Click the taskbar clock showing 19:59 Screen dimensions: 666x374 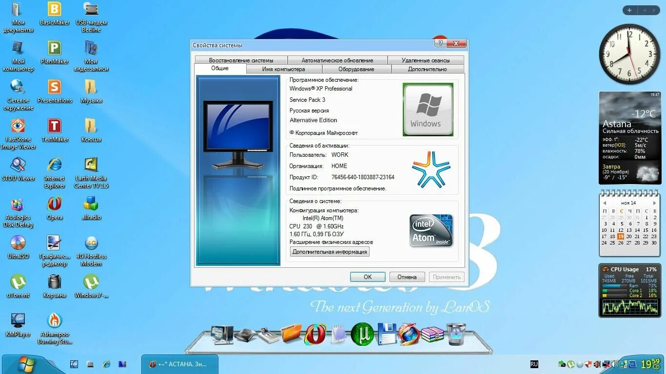coord(651,364)
